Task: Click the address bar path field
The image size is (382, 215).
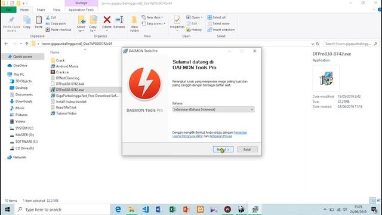Action: point(171,44)
